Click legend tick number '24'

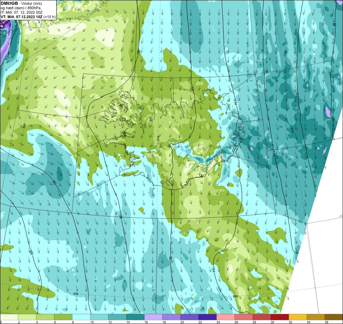point(218,322)
